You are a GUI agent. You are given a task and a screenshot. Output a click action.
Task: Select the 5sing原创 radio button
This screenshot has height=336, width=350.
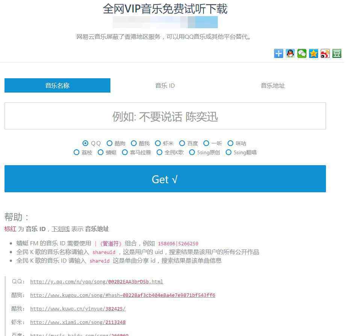click(192, 152)
